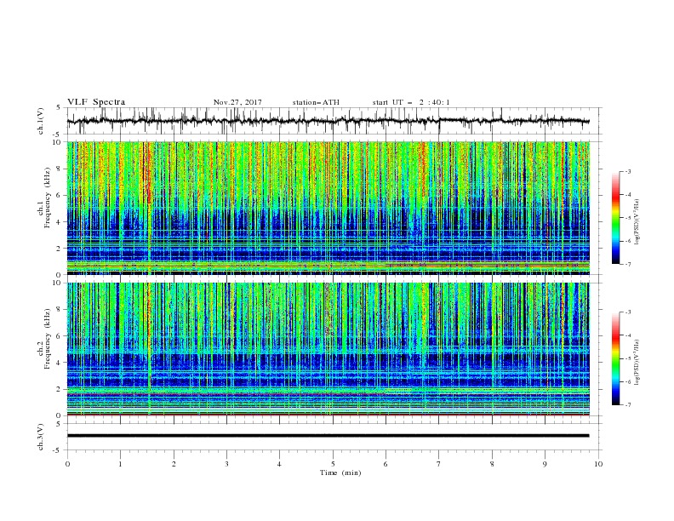Viewport: 674px width, 521px height.
Task: Click the "3" tick on time axis
Action: [226, 464]
